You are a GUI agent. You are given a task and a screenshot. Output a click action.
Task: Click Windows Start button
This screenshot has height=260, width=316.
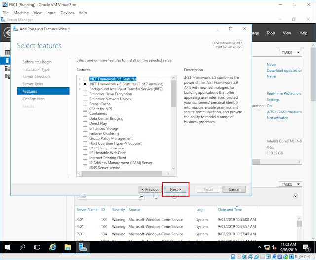(7, 247)
